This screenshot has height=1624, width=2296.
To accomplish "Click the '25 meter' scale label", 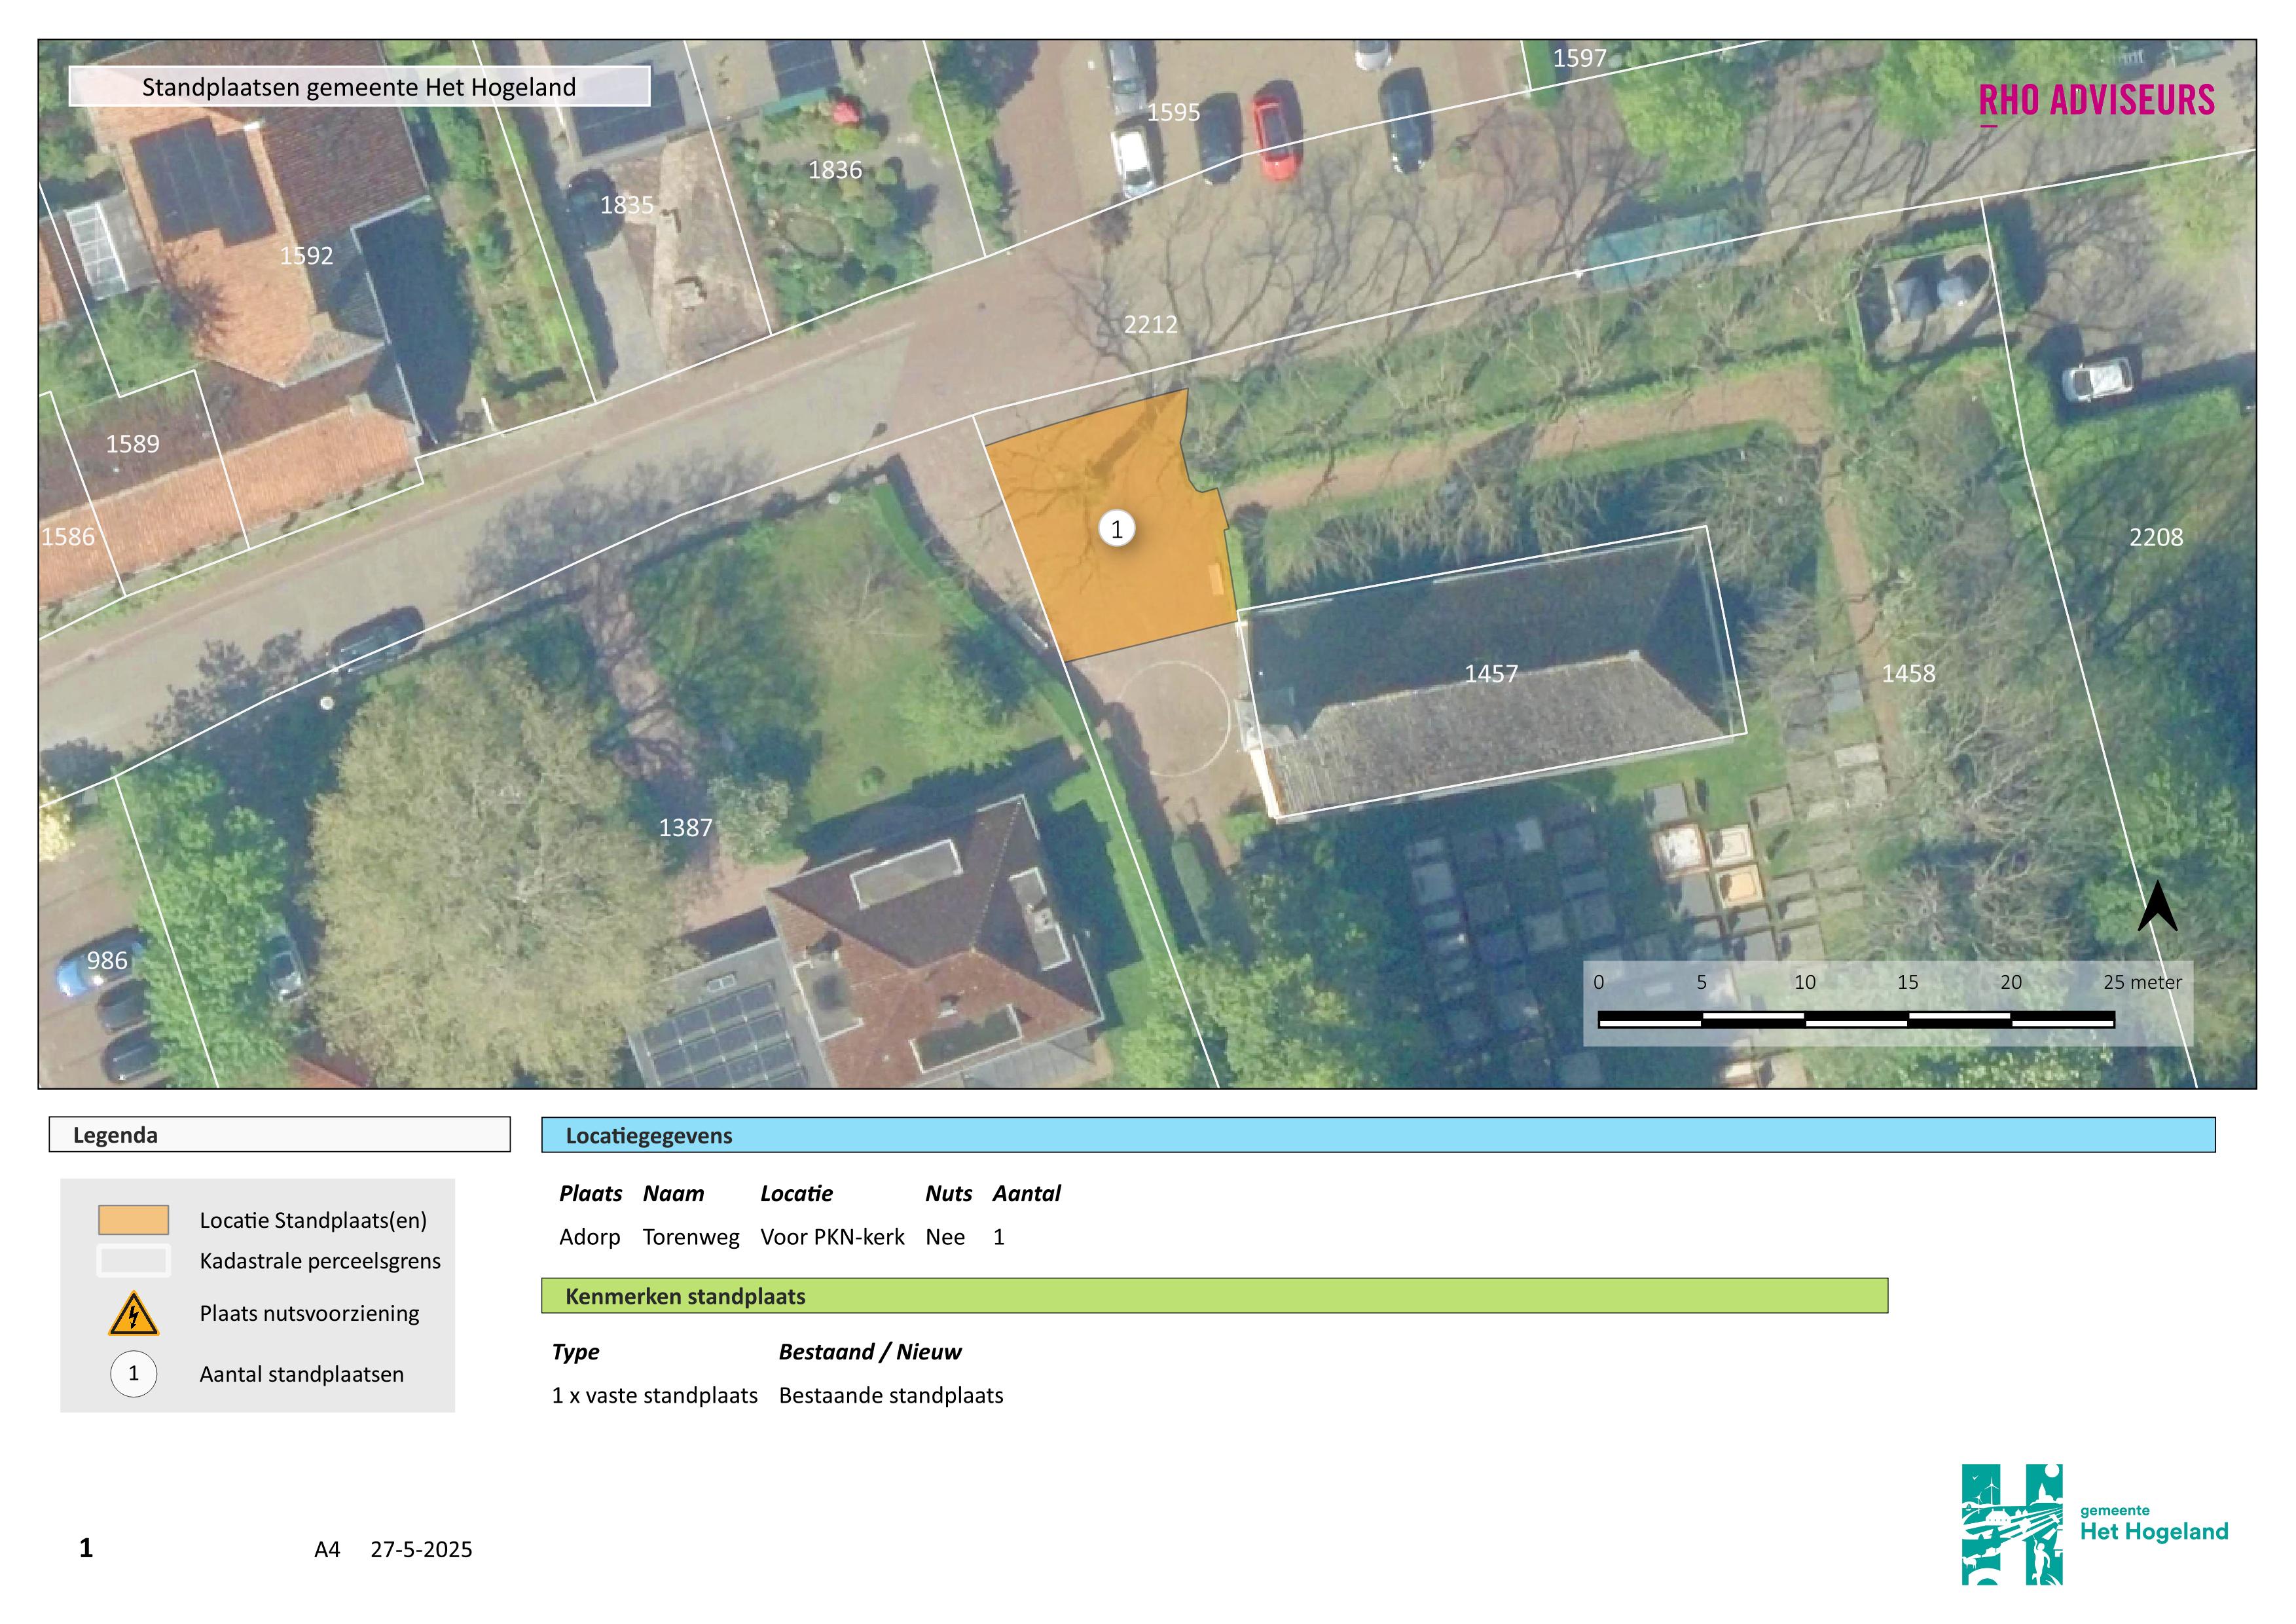I will point(2142,982).
